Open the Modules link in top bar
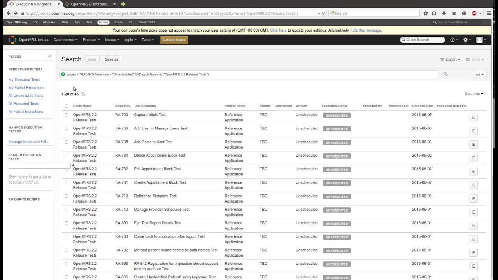This screenshot has width=498, height=280. click(49, 22)
